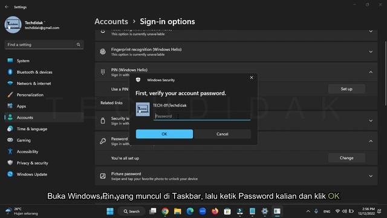The image size is (387, 218).
Task: Open the notification center icon
Action: [379, 211]
